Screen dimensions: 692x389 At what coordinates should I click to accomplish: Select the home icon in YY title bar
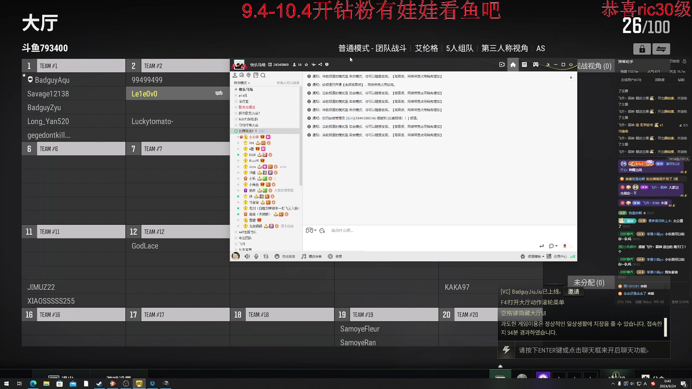[513, 64]
